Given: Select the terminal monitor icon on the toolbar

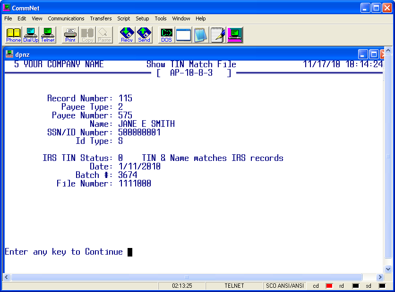Looking at the screenshot, I should click(235, 34).
